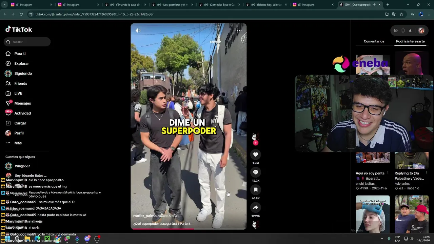Expand the tab search dropdown arrow
This screenshot has width=434, height=244.
[x=4, y=5]
